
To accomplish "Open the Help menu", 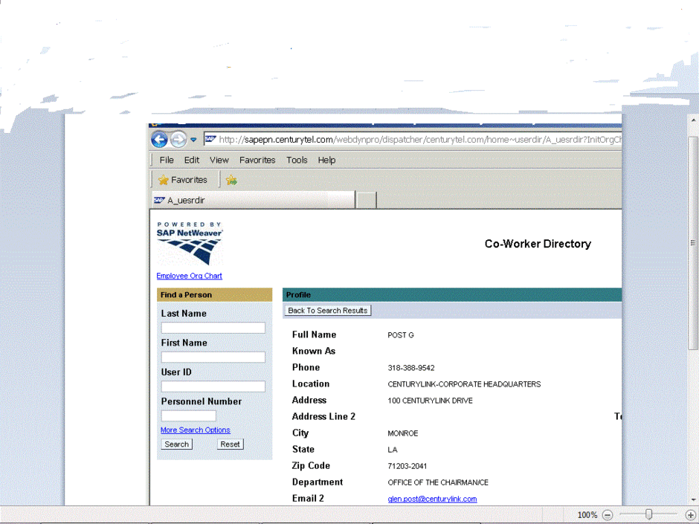I will click(x=326, y=160).
